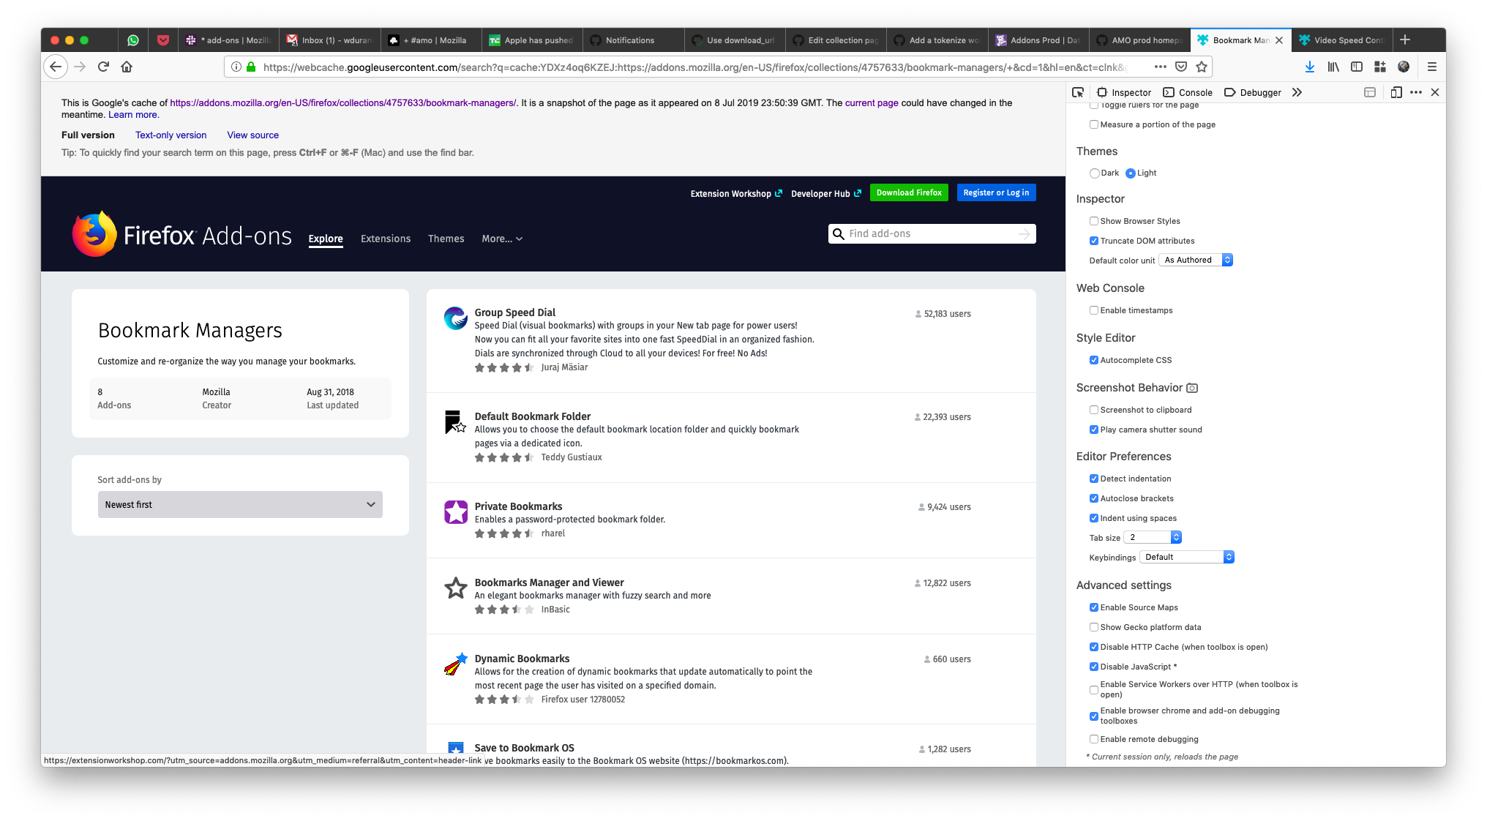1487x821 pixels.
Task: Click the Download Firefox button
Action: pyautogui.click(x=909, y=192)
